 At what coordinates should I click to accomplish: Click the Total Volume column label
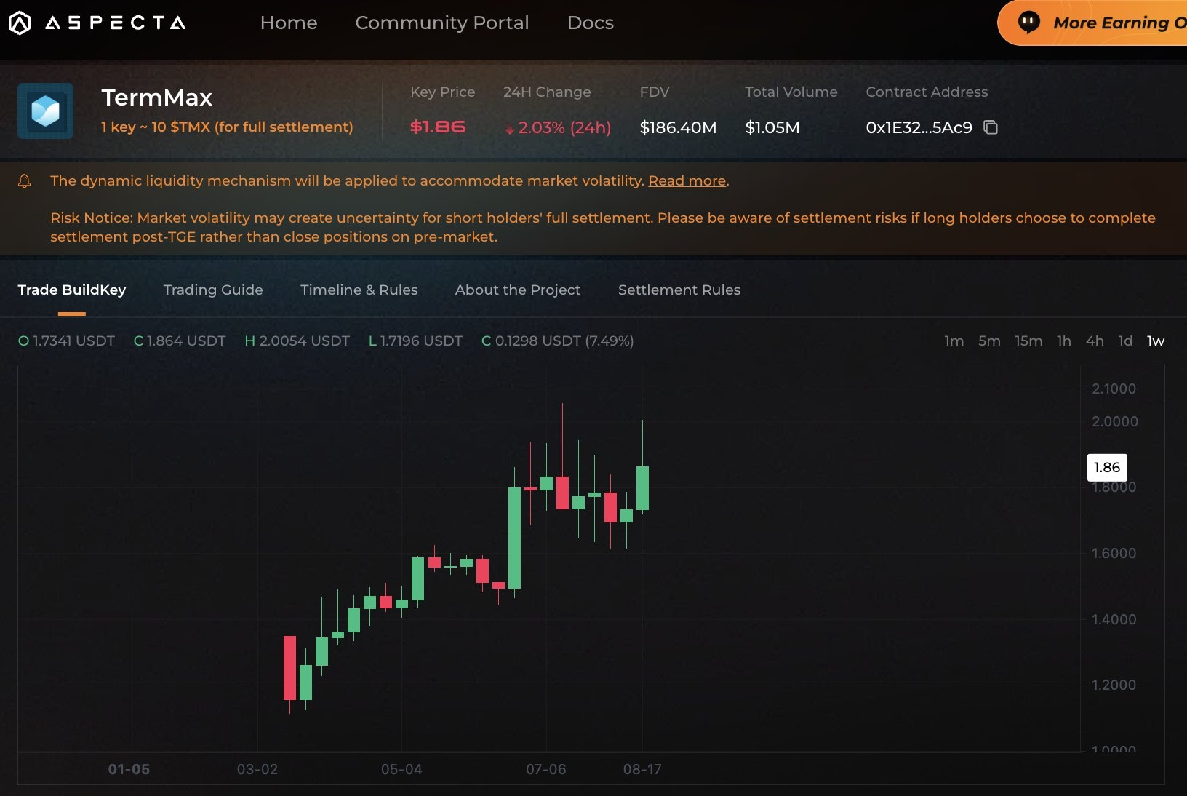click(x=791, y=92)
